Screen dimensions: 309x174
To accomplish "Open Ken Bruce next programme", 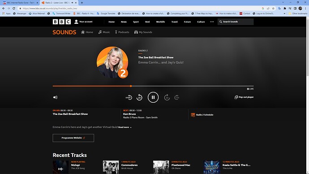I will [129, 114].
